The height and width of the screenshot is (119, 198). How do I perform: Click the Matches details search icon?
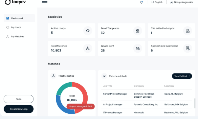104,76
